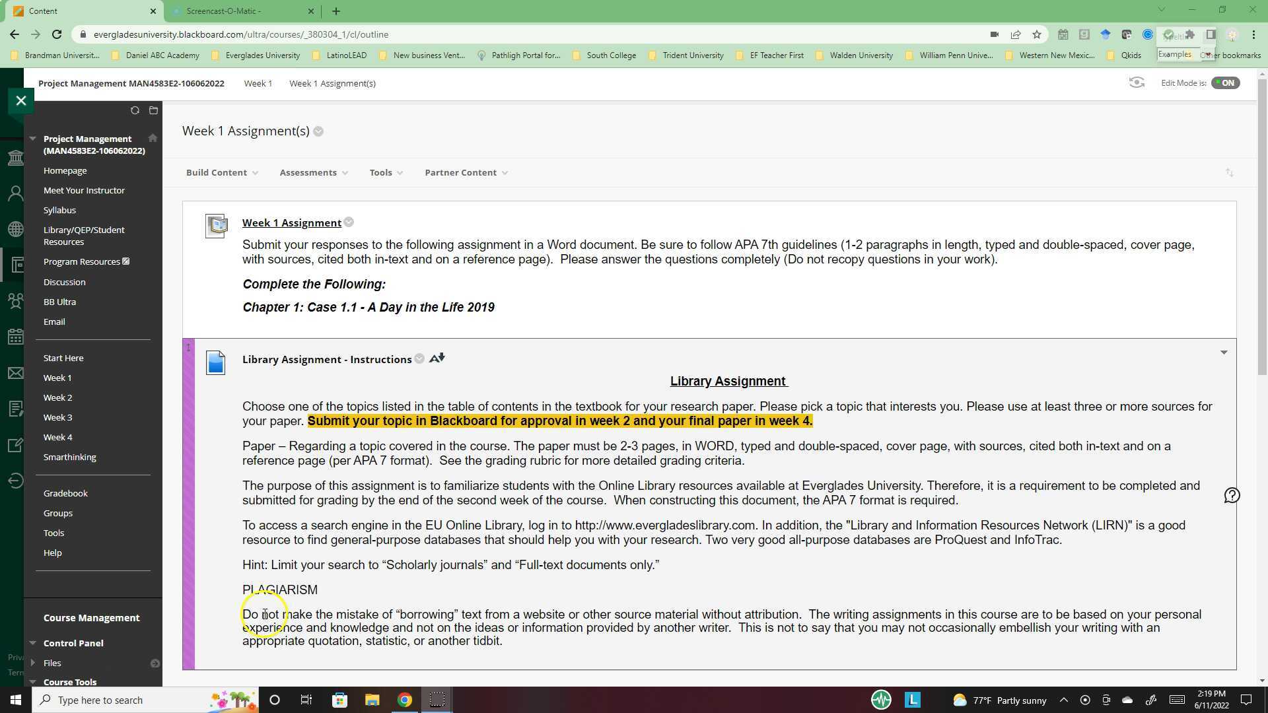Viewport: 1268px width, 713px height.
Task: Refresh the course menu using the refresh icon
Action: click(135, 110)
